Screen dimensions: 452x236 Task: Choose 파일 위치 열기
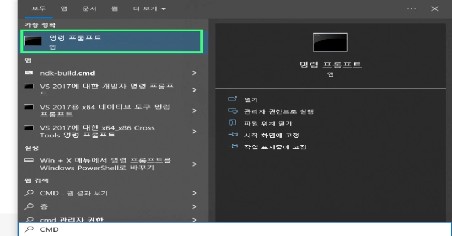pos(268,124)
